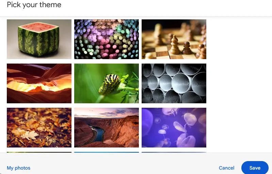272x174 pixels.
Task: Pick the wooden chess pieces theme
Action: tap(174, 39)
